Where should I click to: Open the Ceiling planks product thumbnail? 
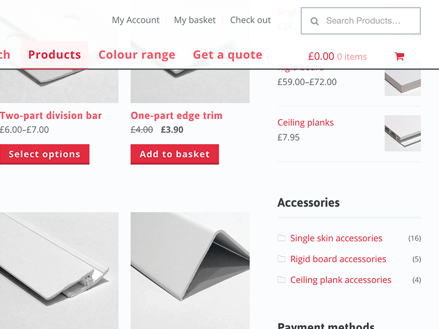402,133
